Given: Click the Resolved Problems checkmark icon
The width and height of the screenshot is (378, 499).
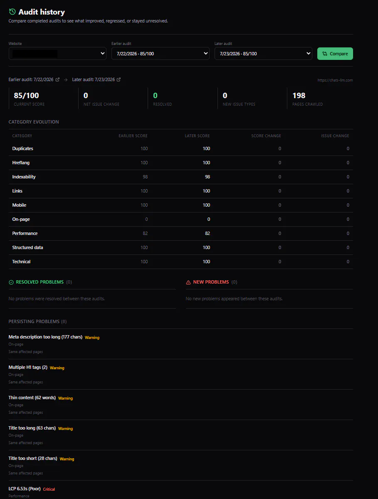Looking at the screenshot, I should [11, 282].
